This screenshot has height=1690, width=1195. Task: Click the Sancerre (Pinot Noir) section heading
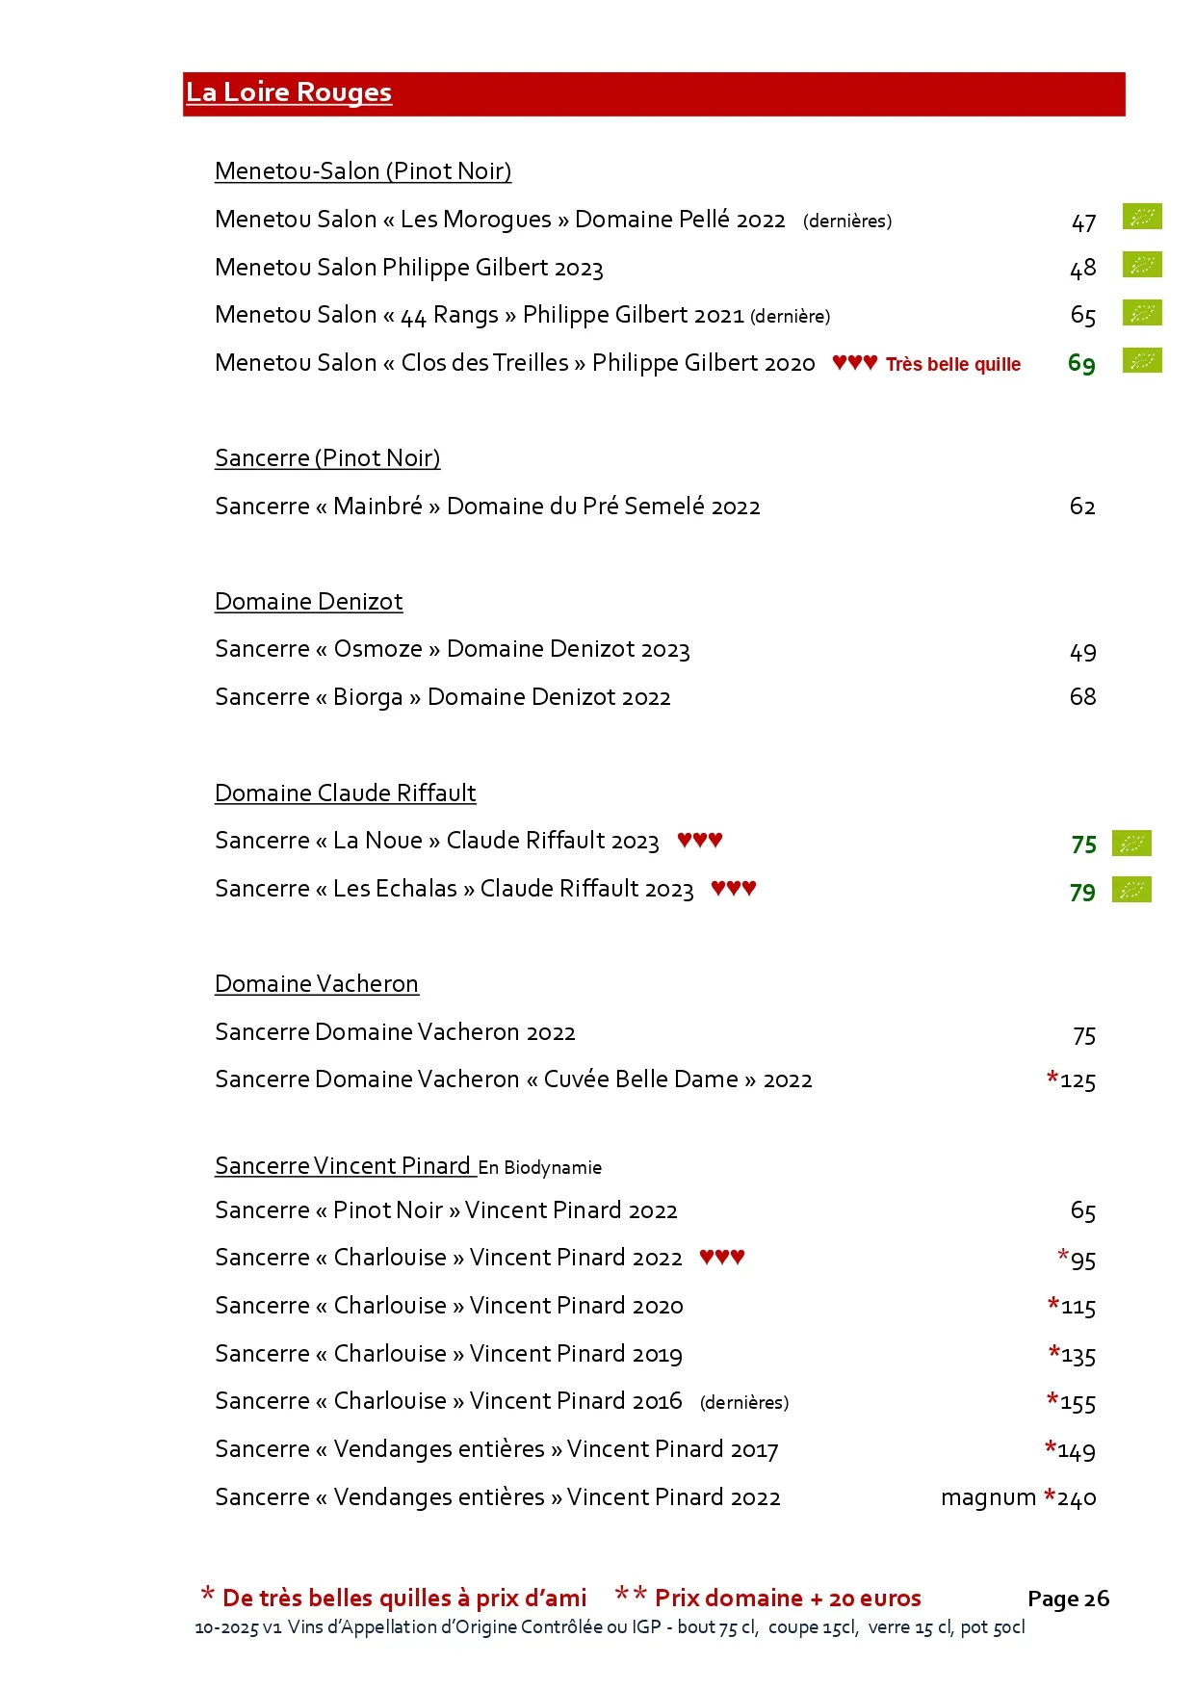(327, 458)
